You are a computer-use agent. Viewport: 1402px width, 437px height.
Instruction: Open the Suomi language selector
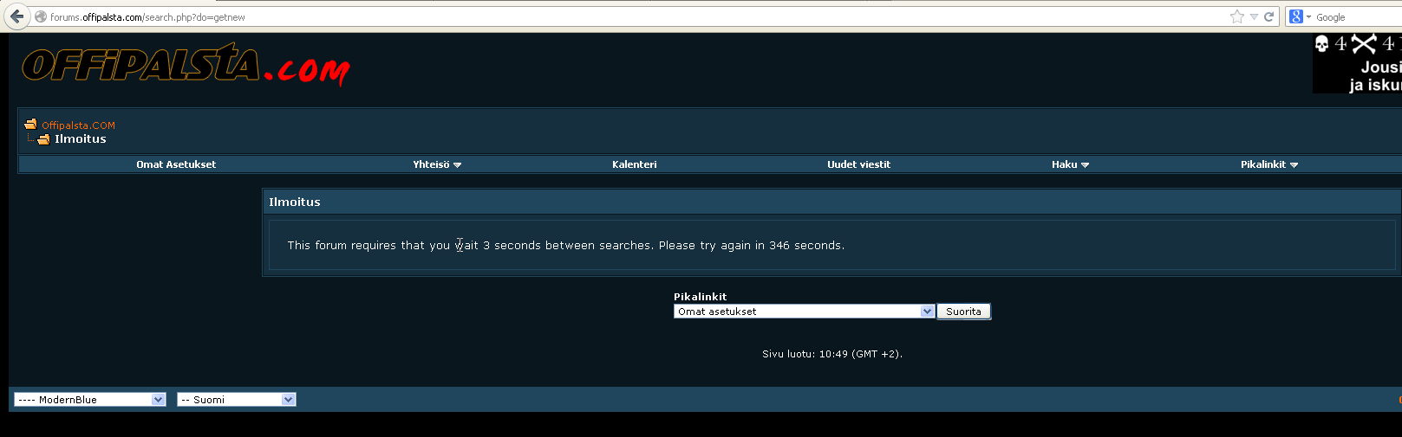click(x=236, y=400)
